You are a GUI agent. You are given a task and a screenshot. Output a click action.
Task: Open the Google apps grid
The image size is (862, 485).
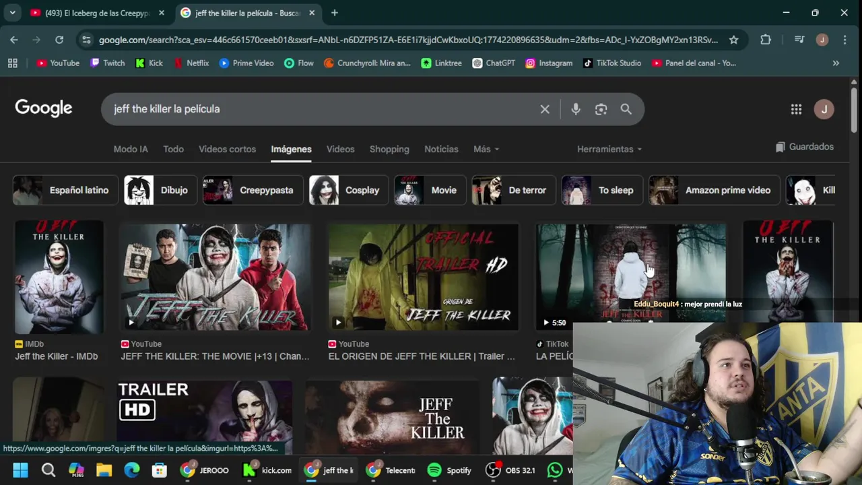[796, 109]
